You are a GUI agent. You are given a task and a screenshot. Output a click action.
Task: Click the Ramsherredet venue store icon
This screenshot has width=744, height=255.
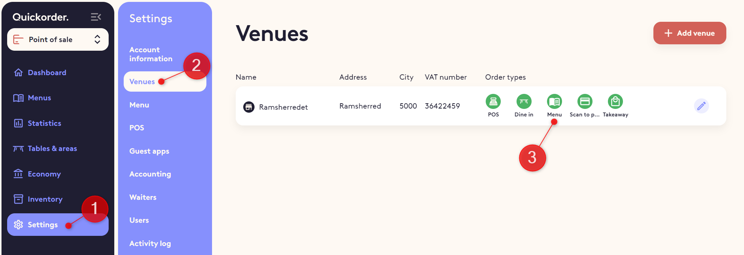249,107
